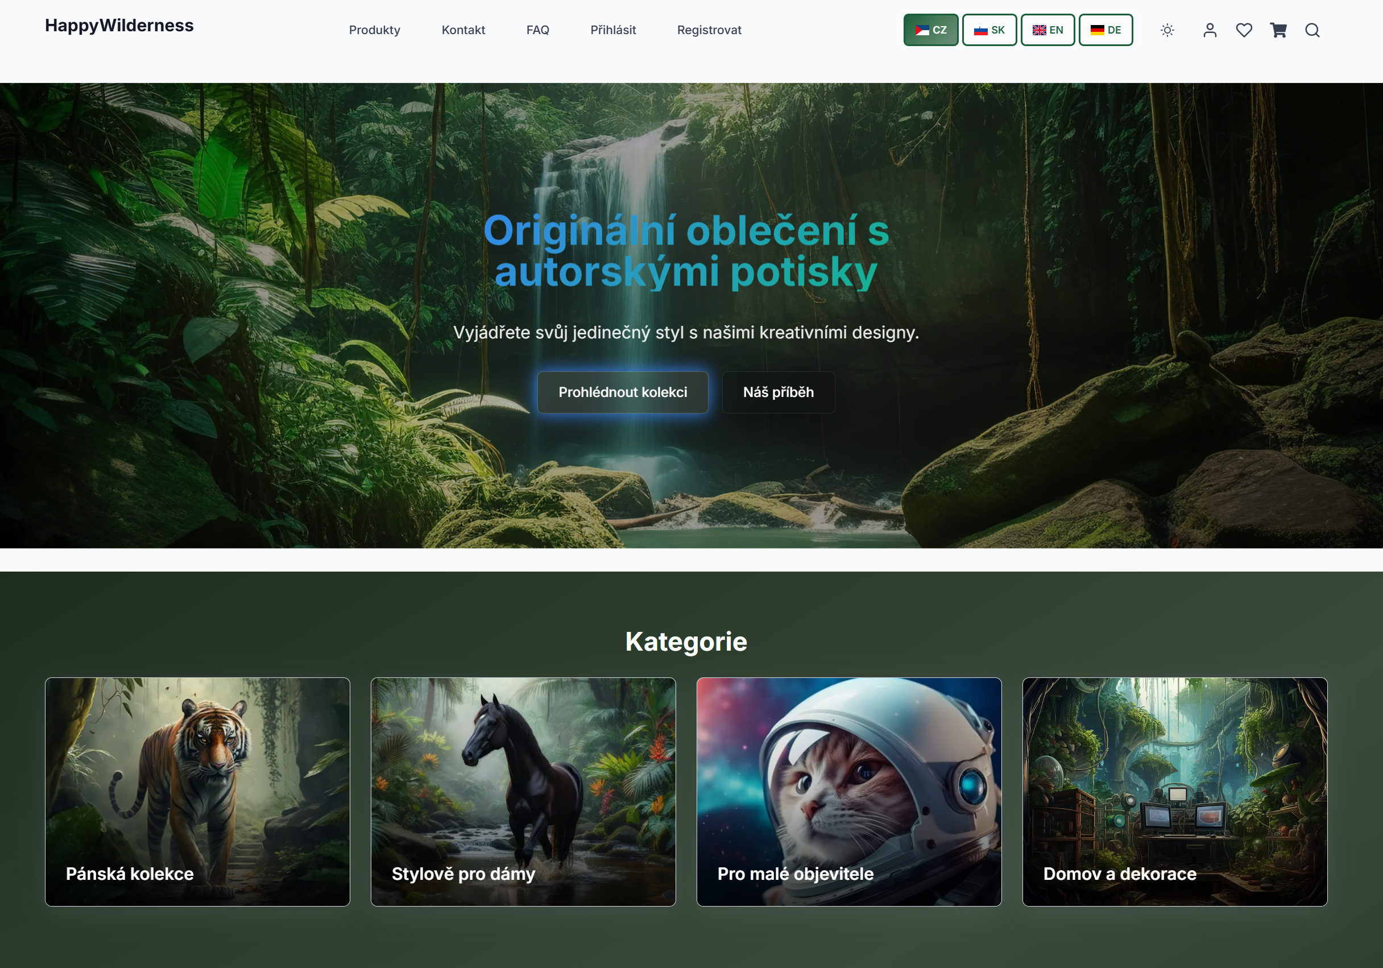Navigate to the FAQ section
The width and height of the screenshot is (1383, 968).
pyautogui.click(x=537, y=30)
